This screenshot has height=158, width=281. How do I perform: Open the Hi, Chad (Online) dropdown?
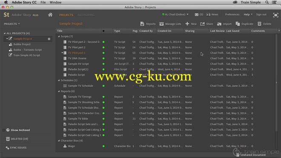175,14
